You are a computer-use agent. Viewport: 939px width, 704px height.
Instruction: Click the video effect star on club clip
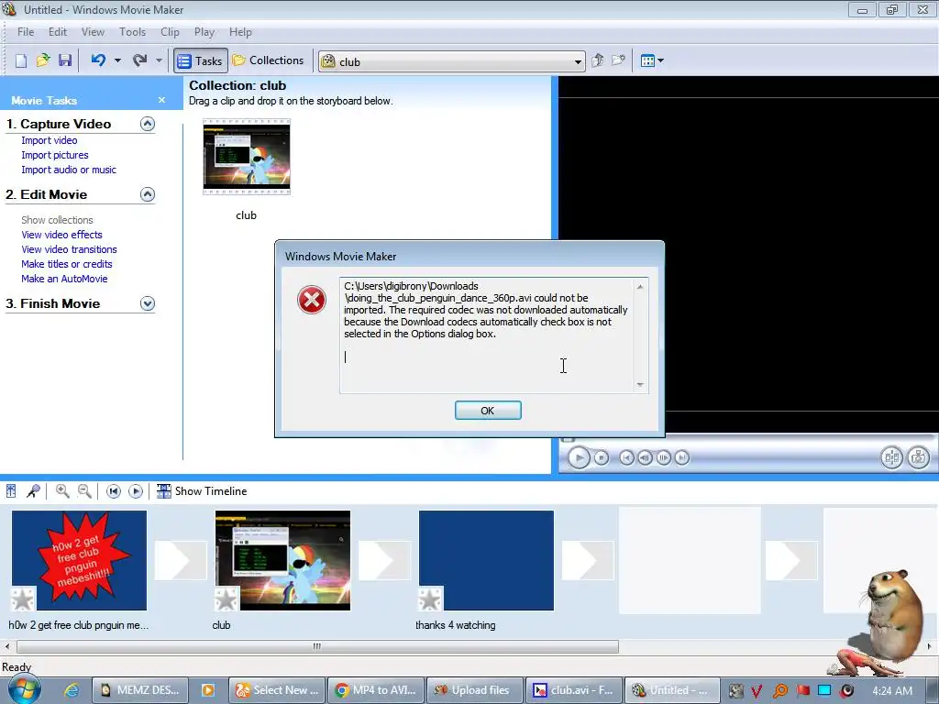(x=226, y=599)
